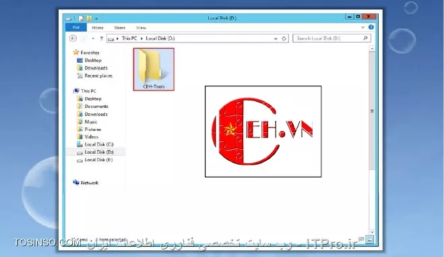Open Recent places in the sidebar
The image size is (444, 257).
coord(98,76)
